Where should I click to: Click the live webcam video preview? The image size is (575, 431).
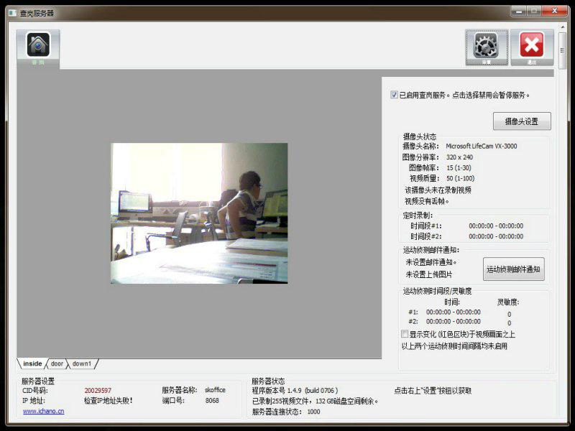(x=199, y=213)
